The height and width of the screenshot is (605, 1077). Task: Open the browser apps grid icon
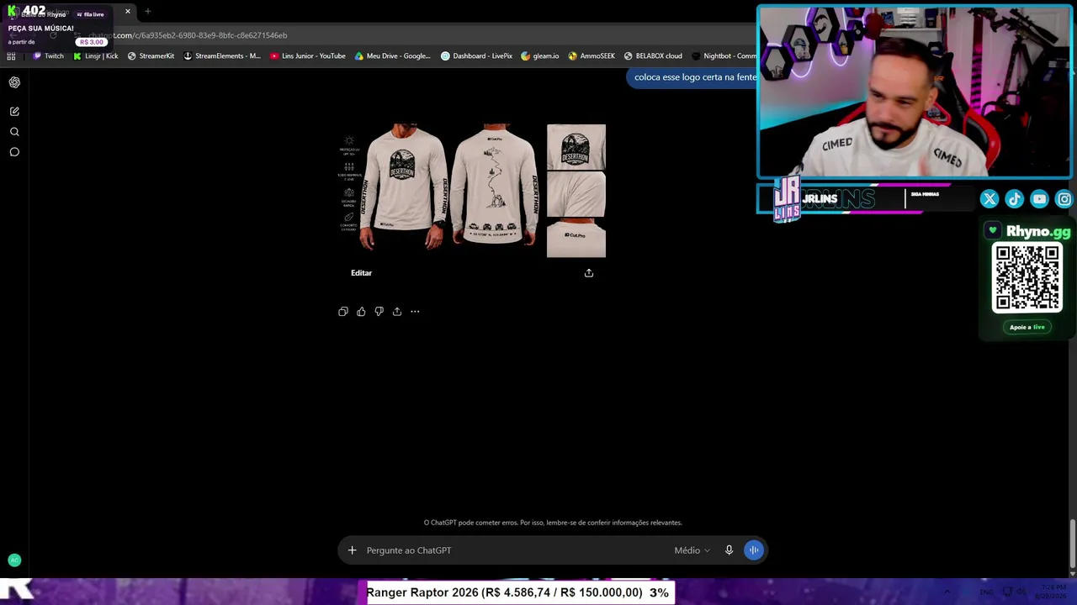coord(11,56)
